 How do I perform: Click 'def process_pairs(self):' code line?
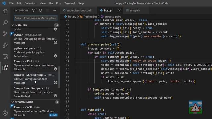(101, 44)
